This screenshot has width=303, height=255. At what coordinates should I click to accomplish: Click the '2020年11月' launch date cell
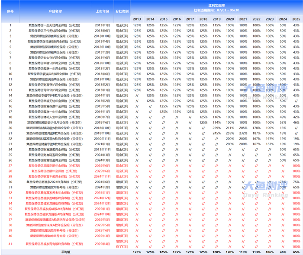[103, 139]
